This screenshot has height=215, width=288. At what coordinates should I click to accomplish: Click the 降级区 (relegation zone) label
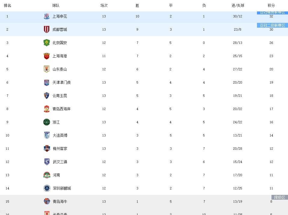280,197
